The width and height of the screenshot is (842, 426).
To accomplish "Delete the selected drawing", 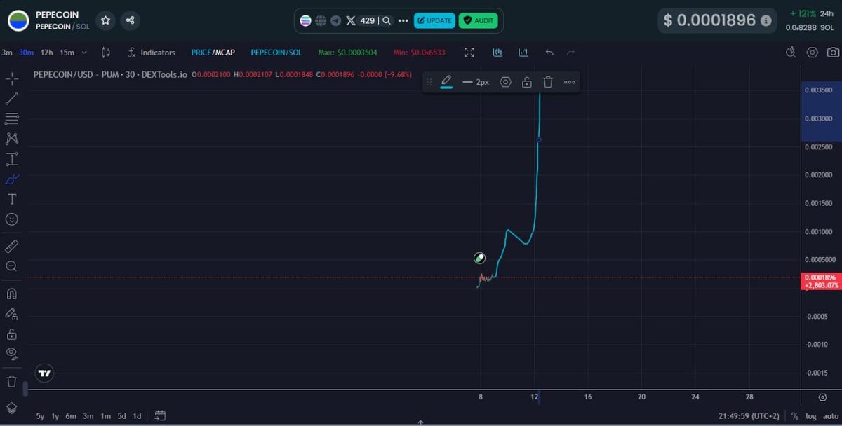I will click(548, 82).
